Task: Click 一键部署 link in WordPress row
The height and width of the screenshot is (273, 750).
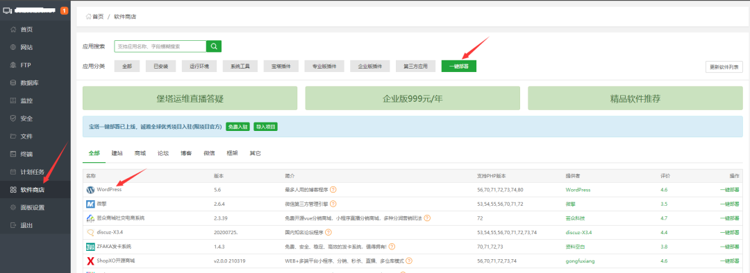Action: point(729,189)
